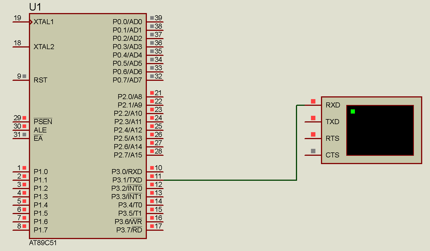Select the P3.1/TXD pin label
430x251 pixels.
127,180
